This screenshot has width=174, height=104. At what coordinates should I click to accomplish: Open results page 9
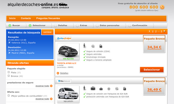pyautogui.click(x=161, y=31)
